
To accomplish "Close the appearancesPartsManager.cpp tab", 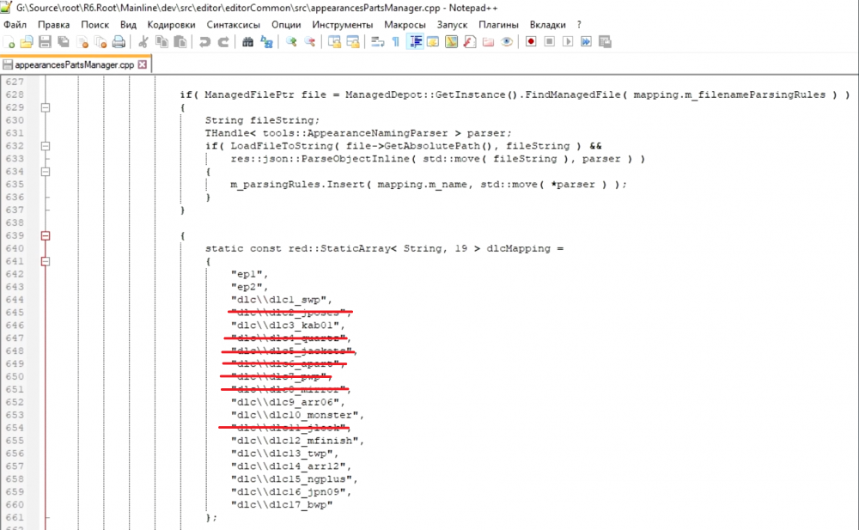I will tap(143, 64).
